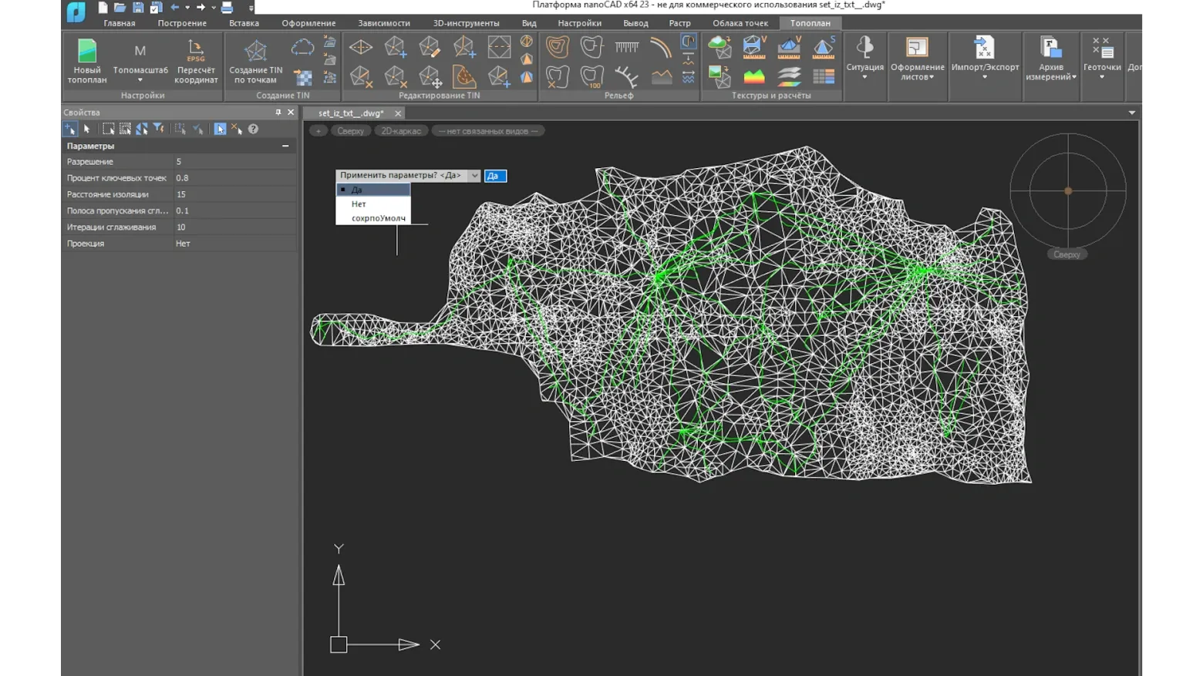Click the Архив измерений icon
The image size is (1203, 676).
click(x=1050, y=49)
